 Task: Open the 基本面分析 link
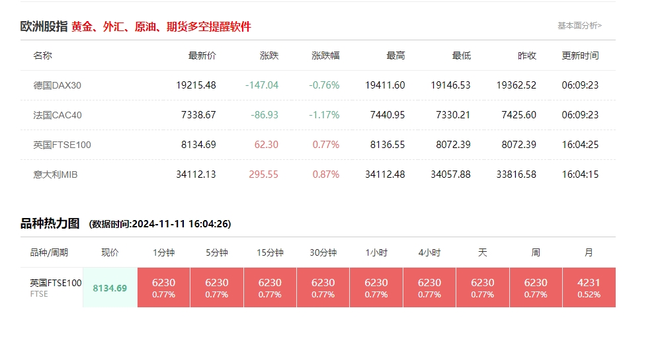[x=579, y=26]
